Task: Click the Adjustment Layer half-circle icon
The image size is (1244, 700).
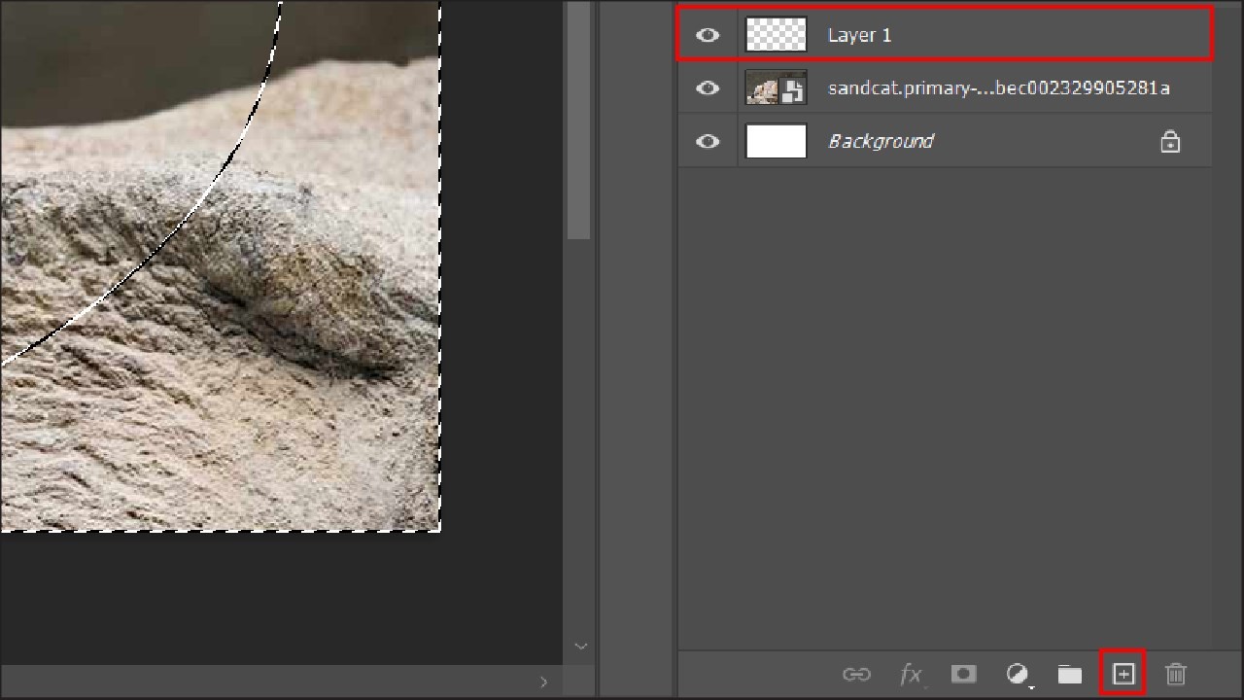Action: (x=1017, y=674)
